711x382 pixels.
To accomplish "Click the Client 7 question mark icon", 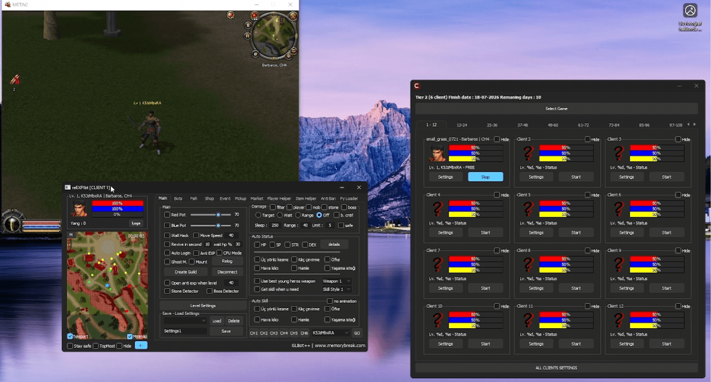I will (x=437, y=264).
